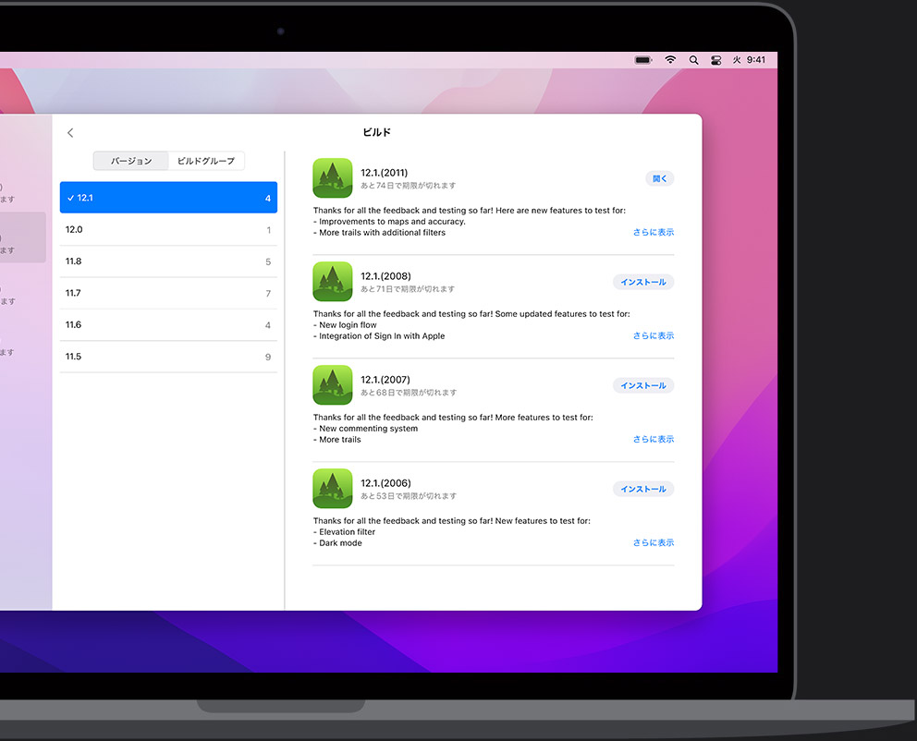Expand さらに表示 for build 12.1.(2011)
The height and width of the screenshot is (741, 917).
[x=654, y=233]
